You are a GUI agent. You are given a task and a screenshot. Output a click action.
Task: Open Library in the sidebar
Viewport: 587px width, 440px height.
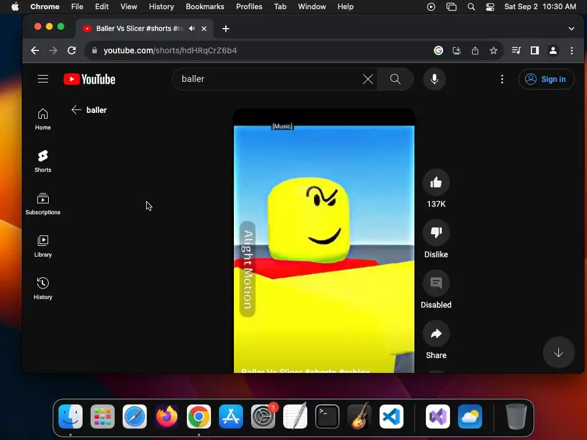pyautogui.click(x=43, y=246)
